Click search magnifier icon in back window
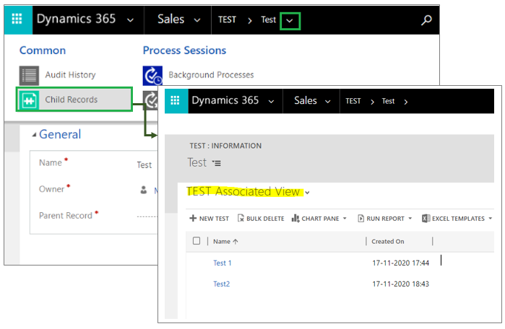This screenshot has width=505, height=329. tap(426, 20)
